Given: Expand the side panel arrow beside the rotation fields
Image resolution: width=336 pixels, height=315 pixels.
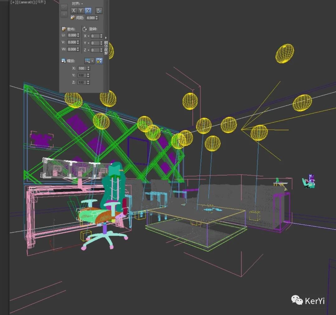Looking at the screenshot, I should pyautogui.click(x=106, y=38).
